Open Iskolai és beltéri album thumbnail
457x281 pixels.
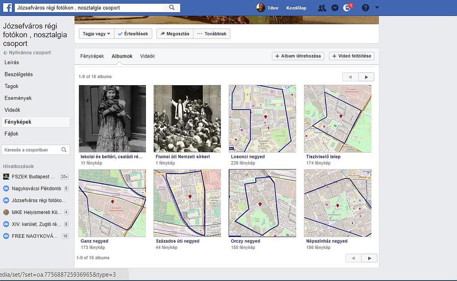click(112, 119)
